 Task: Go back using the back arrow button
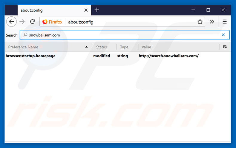(11, 22)
